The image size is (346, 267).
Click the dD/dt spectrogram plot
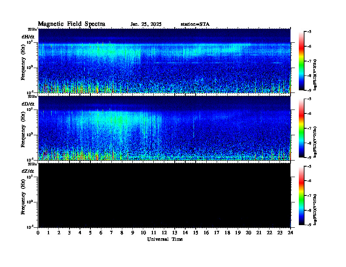pos(164,128)
